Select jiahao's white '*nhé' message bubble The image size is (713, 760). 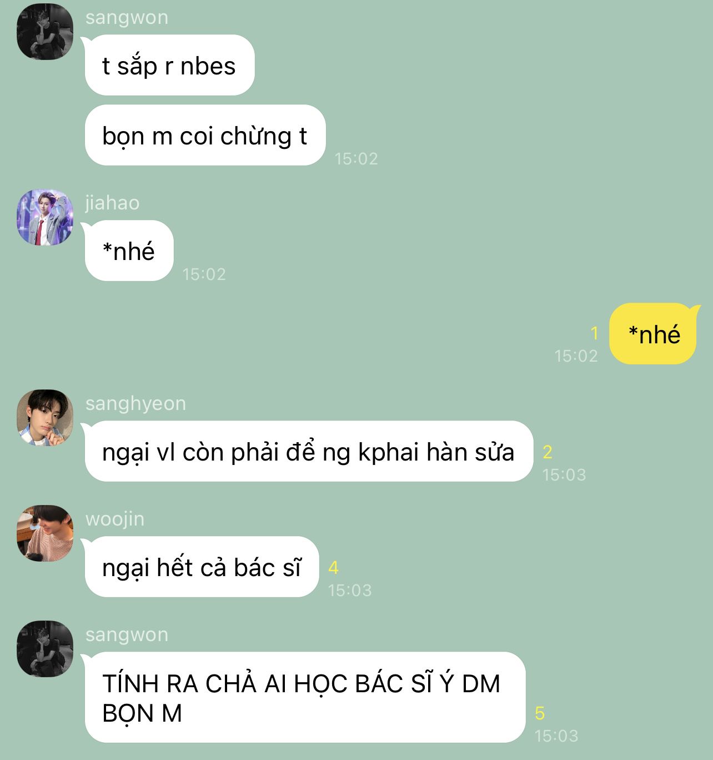click(x=129, y=251)
